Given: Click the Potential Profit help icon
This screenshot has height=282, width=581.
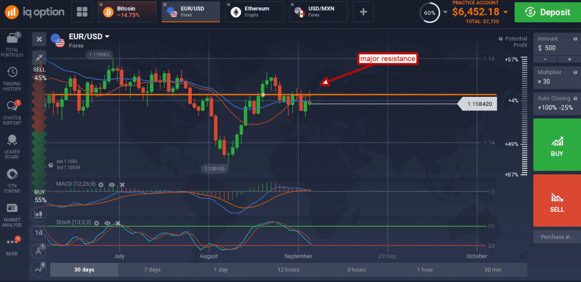Looking at the screenshot, I should (500, 39).
